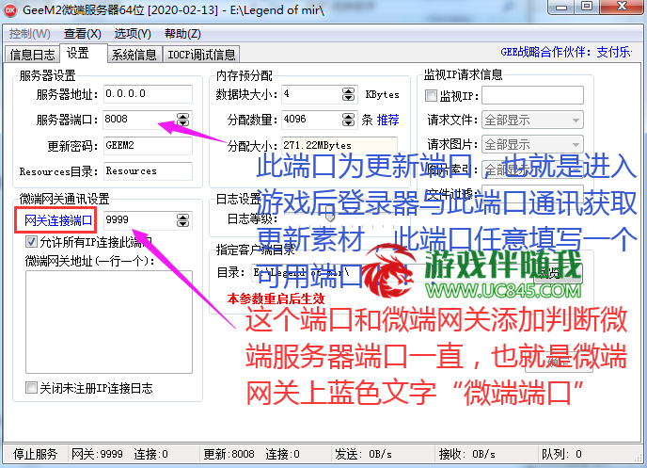Click the 网关:9999 status bar entry
Image resolution: width=647 pixels, height=468 pixels.
coord(97,455)
